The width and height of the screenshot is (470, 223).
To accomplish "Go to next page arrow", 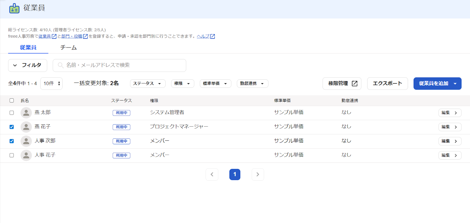I will [x=258, y=175].
